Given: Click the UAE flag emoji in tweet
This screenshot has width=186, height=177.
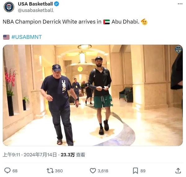Looking at the screenshot, I should [106, 22].
